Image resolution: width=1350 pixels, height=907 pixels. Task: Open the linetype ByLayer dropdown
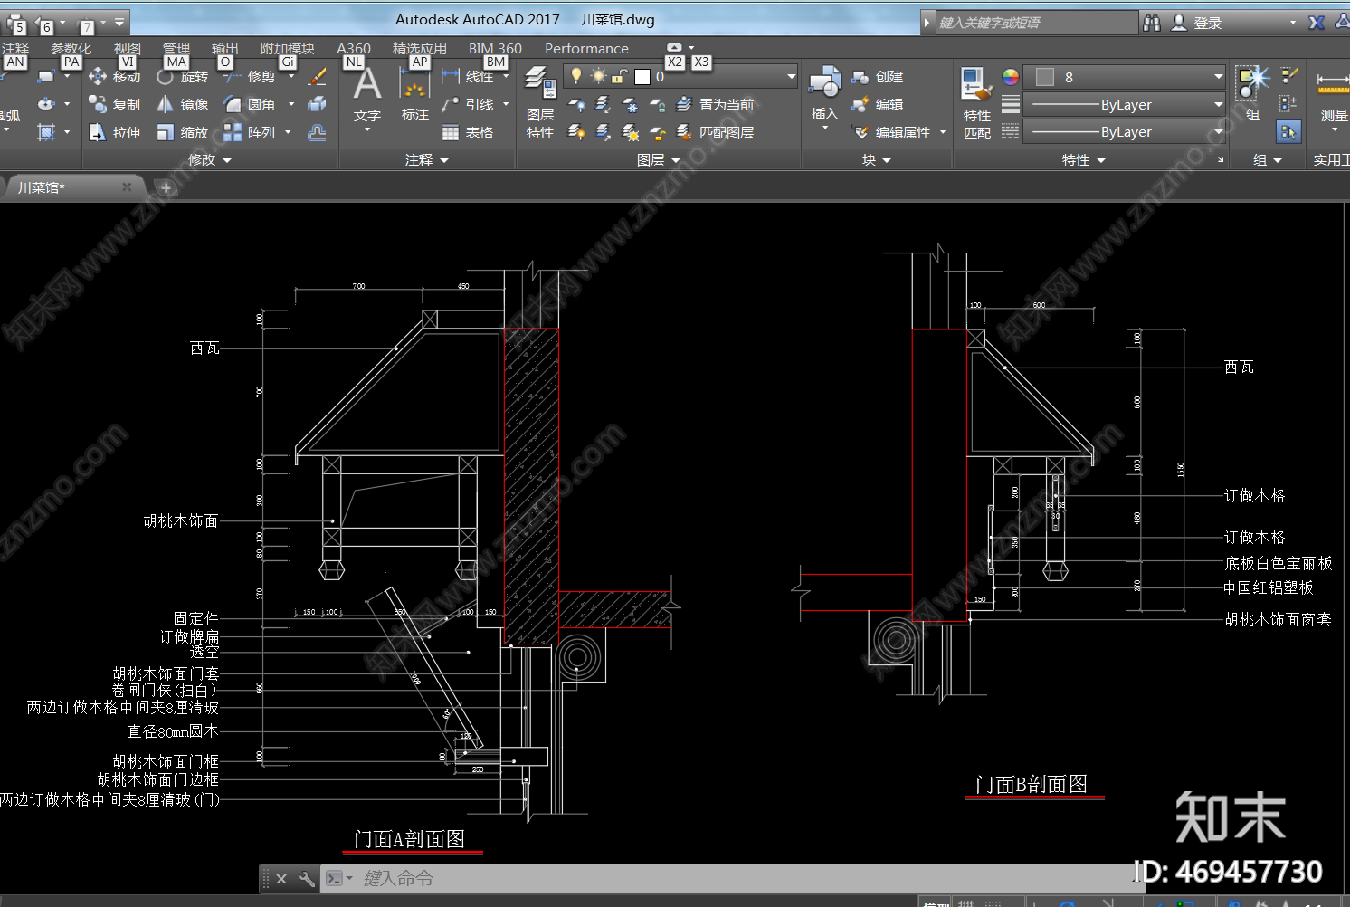pyautogui.click(x=1126, y=132)
